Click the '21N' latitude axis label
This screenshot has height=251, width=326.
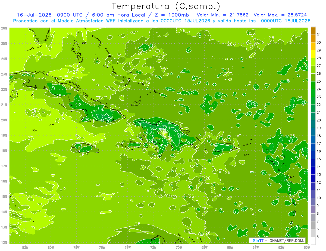[x=4, y=105]
